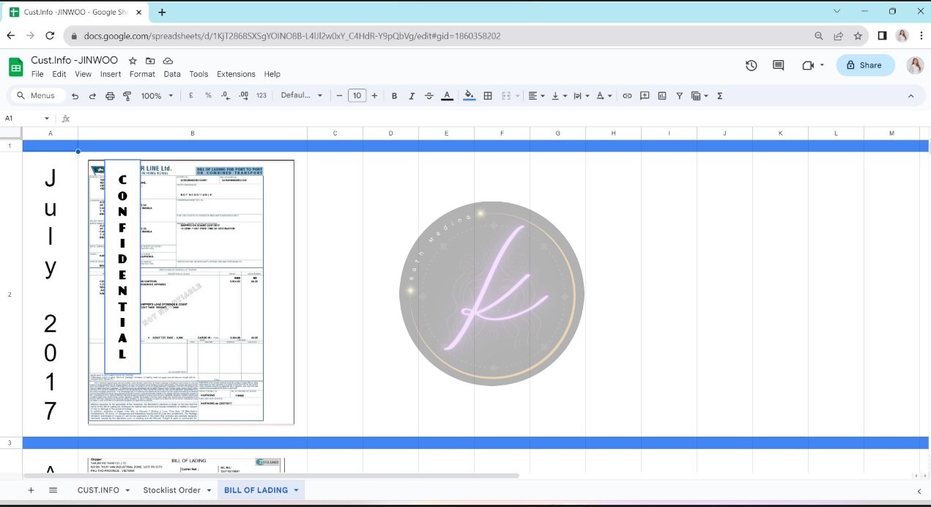
Task: Open comment history icon
Action: coord(779,65)
